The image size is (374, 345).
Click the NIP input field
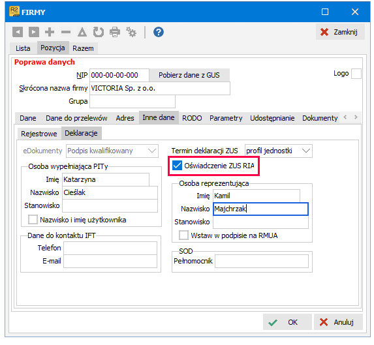point(119,75)
